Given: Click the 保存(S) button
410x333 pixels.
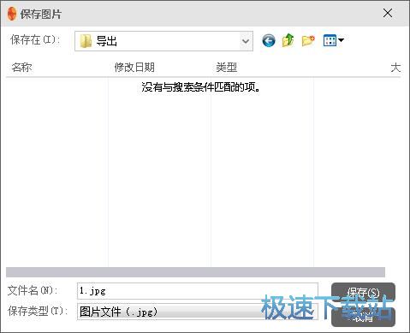Looking at the screenshot, I should click(363, 293).
